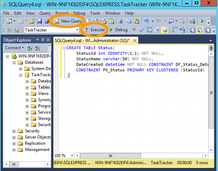The image size is (218, 171).
Task: Click the Save All icon
Action: (47, 21)
